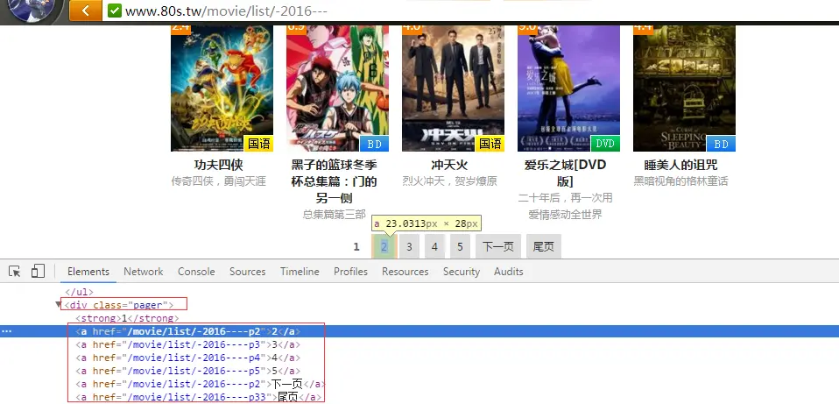Click the 国语 badge on 功夫四侠 poster
The width and height of the screenshot is (839, 404).
pos(259,144)
